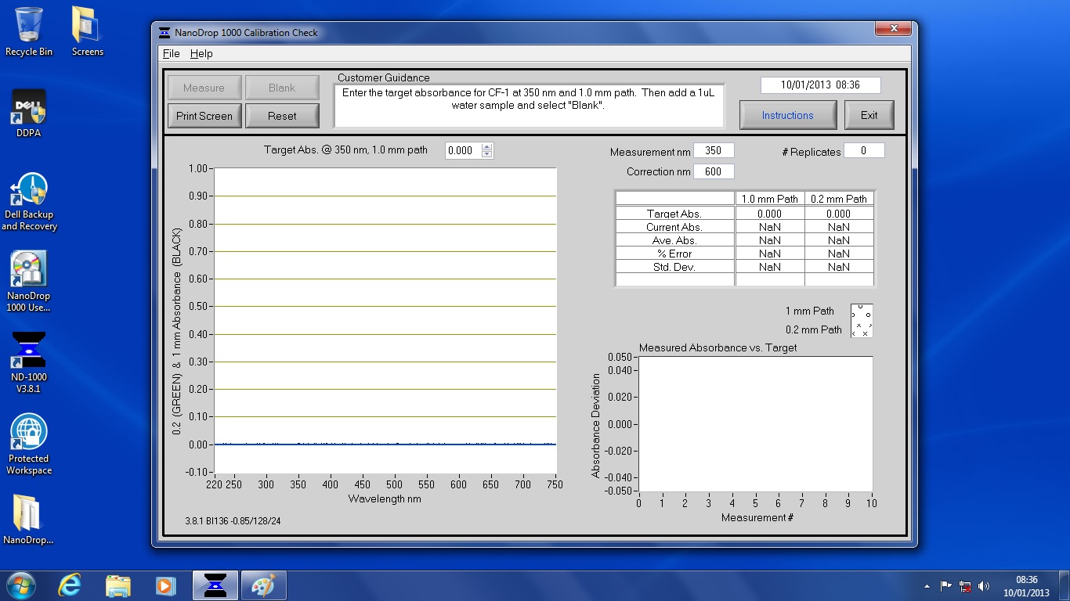This screenshot has width=1070, height=601.
Task: Open the Recycle Bin desktop icon
Action: click(29, 31)
